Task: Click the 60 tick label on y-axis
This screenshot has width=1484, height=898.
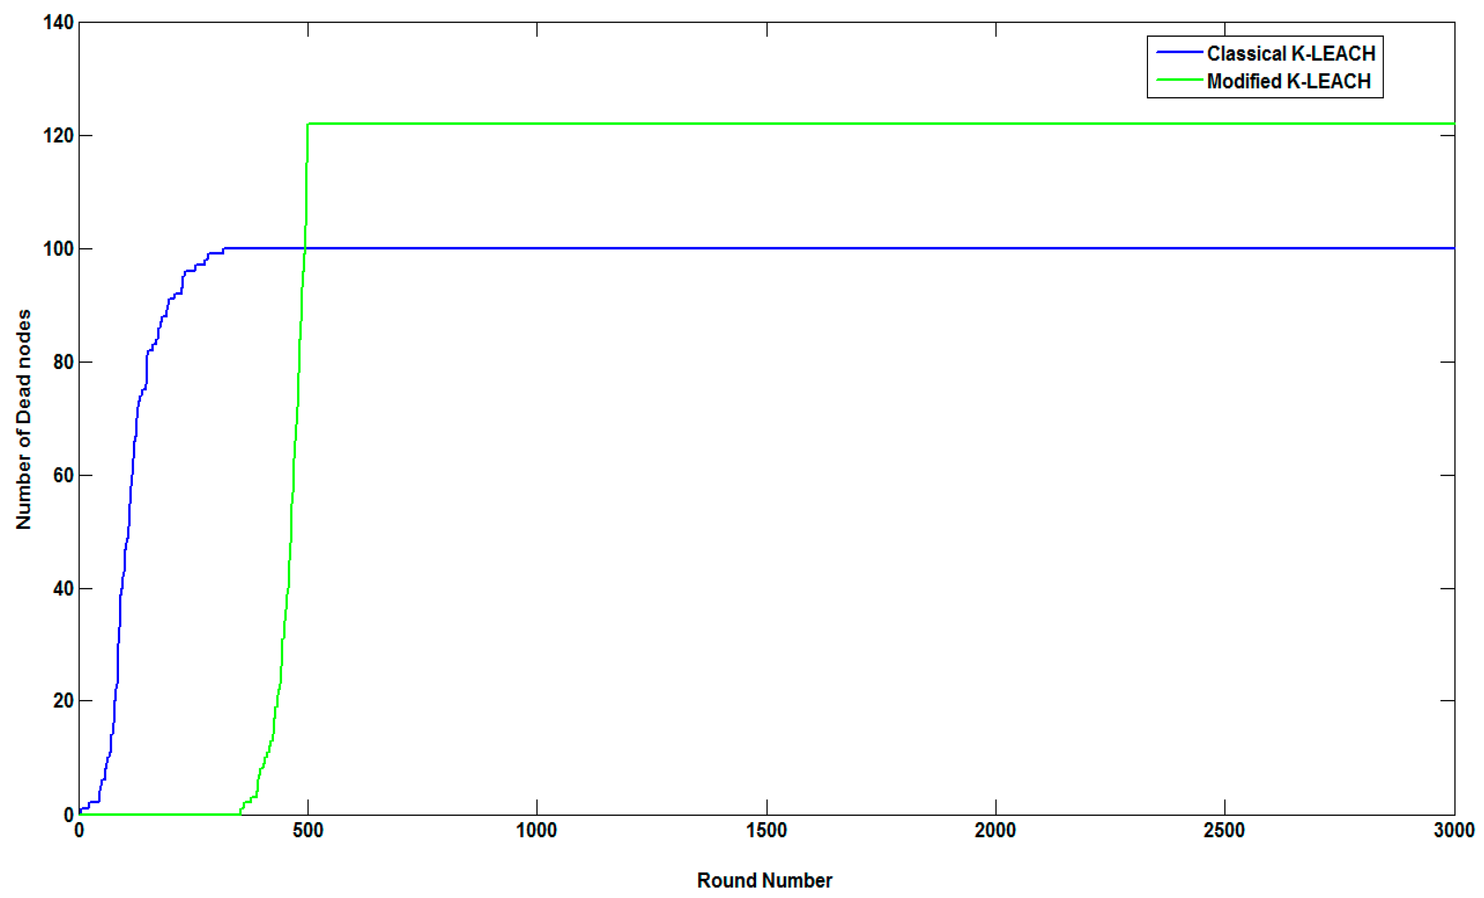Action: (x=63, y=475)
